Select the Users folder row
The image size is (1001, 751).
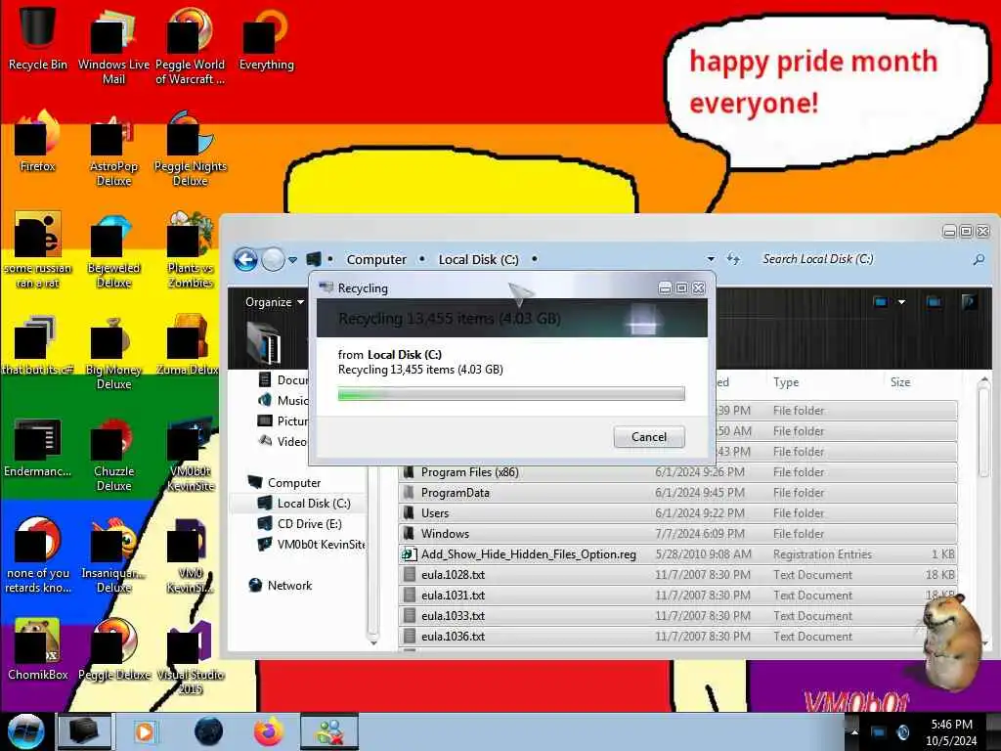coord(678,512)
